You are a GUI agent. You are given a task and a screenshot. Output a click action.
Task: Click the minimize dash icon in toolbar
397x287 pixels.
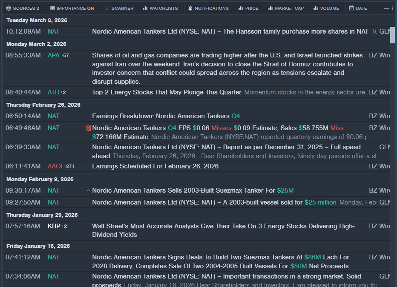386,8
